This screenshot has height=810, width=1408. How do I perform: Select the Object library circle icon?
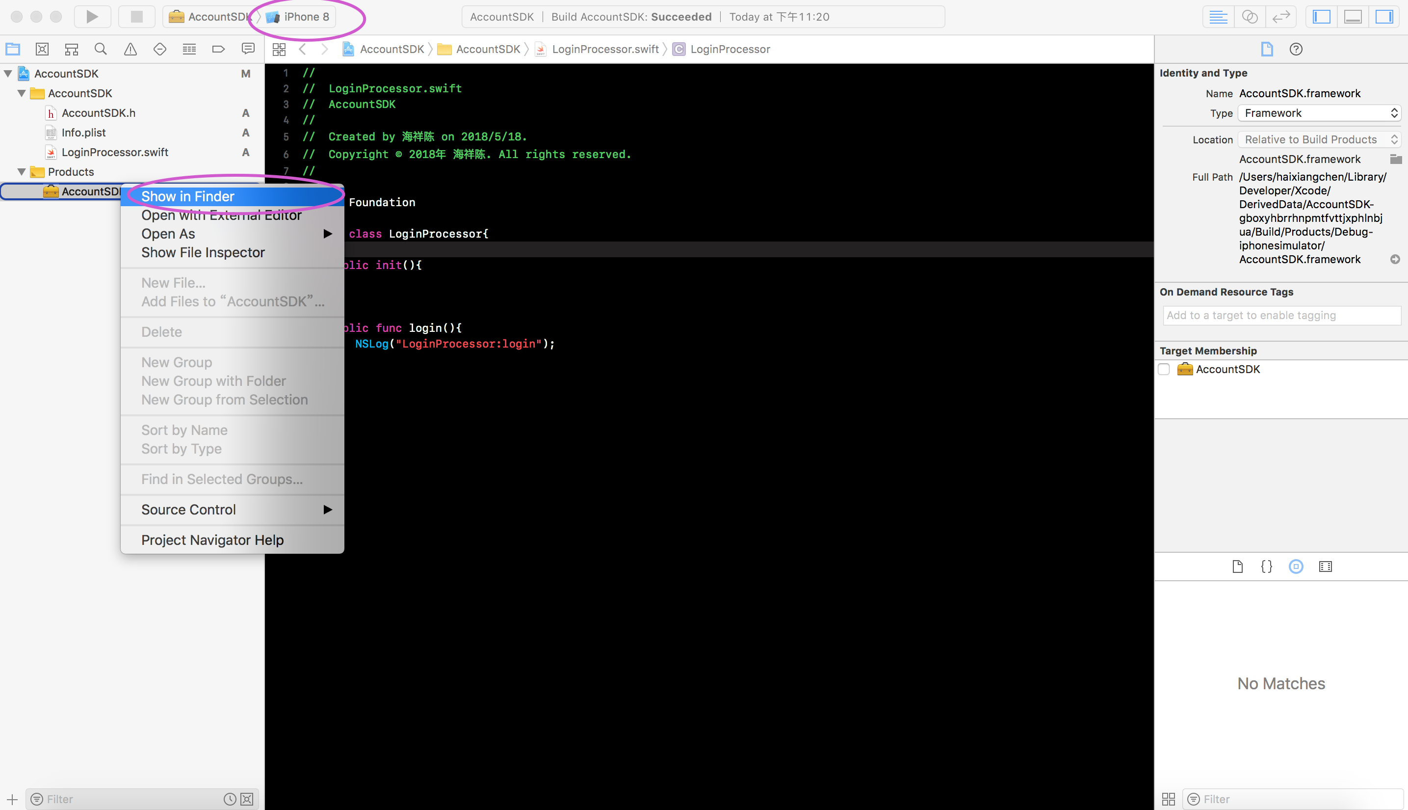[x=1296, y=567]
